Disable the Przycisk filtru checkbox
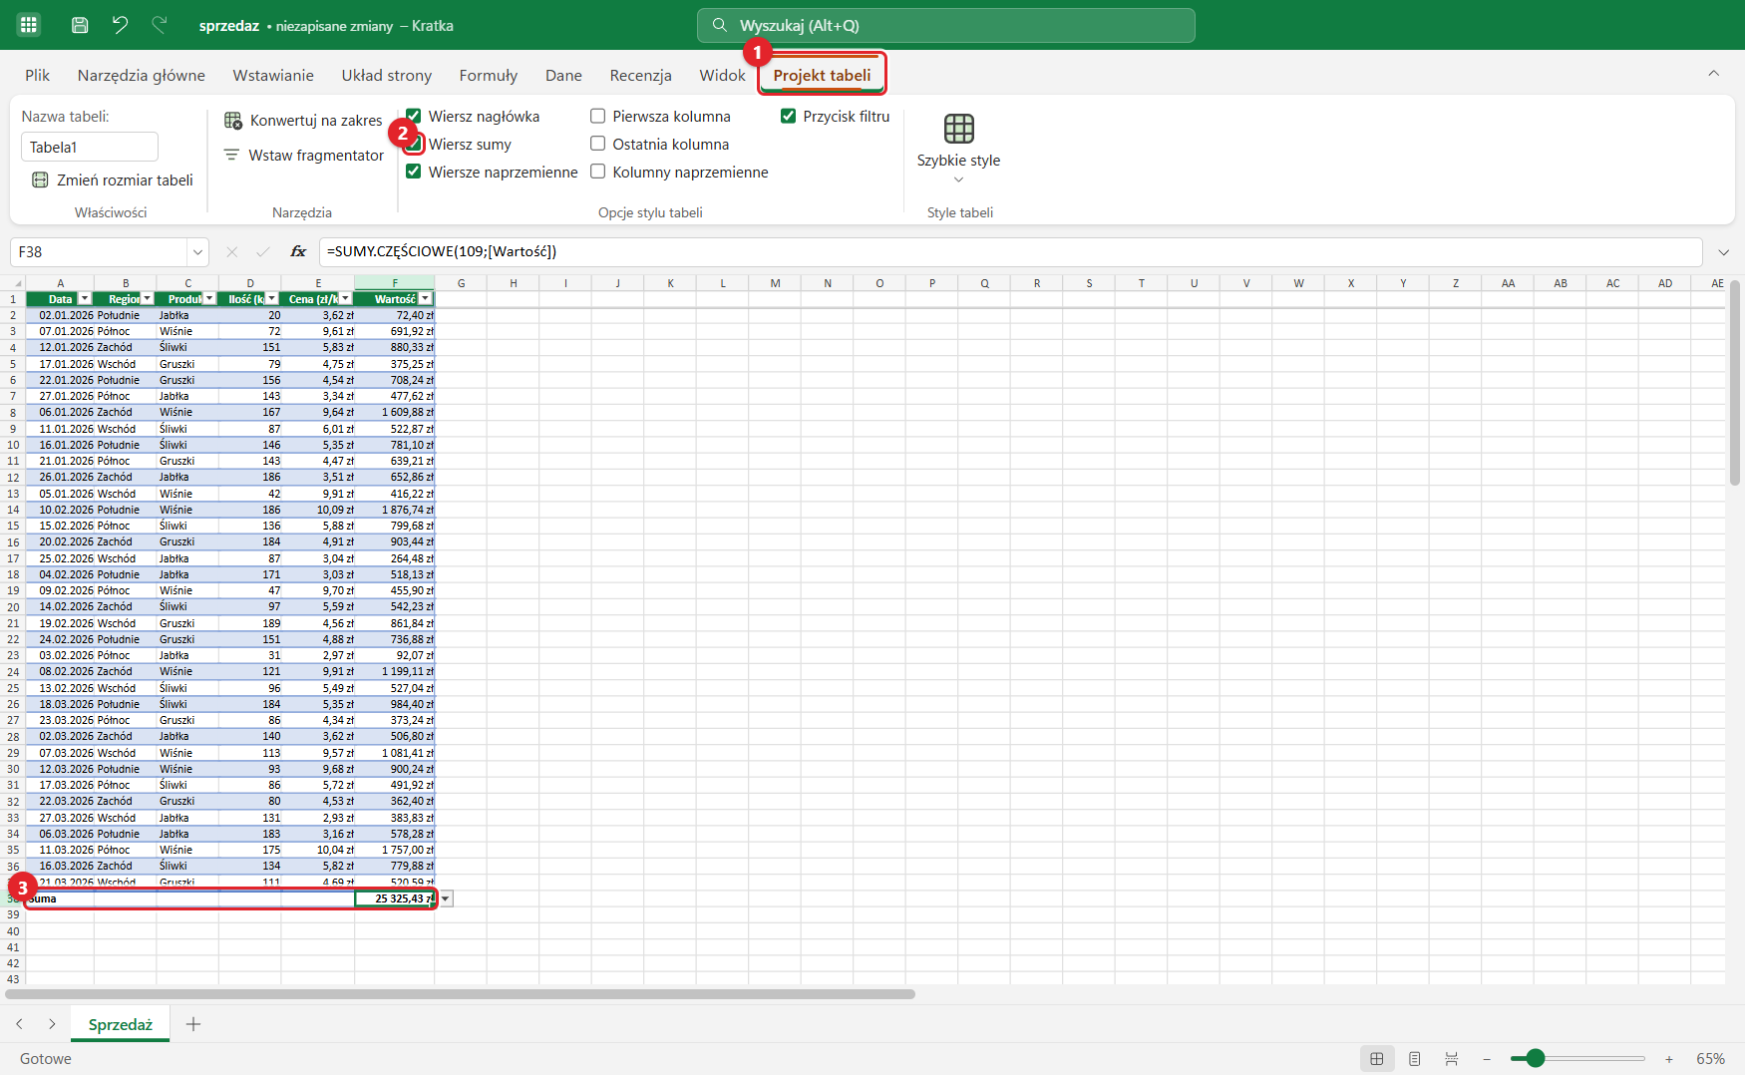The height and width of the screenshot is (1075, 1745). point(789,116)
